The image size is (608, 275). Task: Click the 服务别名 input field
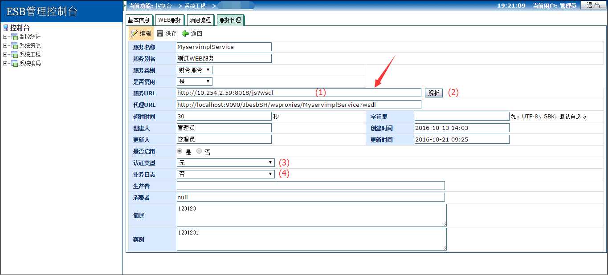click(224, 58)
